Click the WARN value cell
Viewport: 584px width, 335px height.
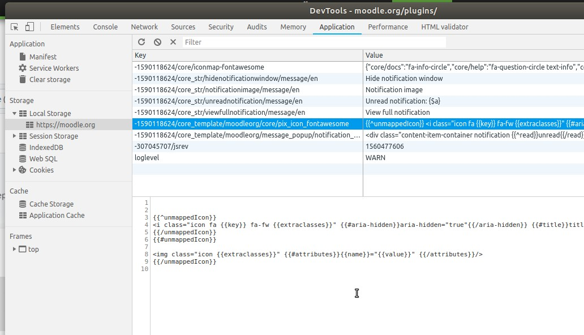(474, 158)
